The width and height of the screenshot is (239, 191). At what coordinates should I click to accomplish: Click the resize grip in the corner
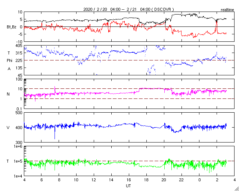pyautogui.click(x=237, y=189)
